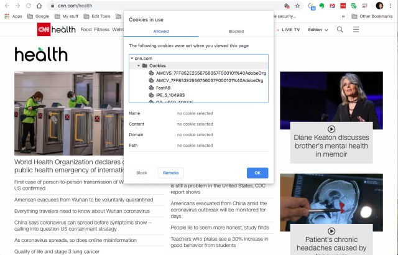Screen dimensions: 398x255
Task: Open People lie to seem more honest article
Action: (220, 228)
